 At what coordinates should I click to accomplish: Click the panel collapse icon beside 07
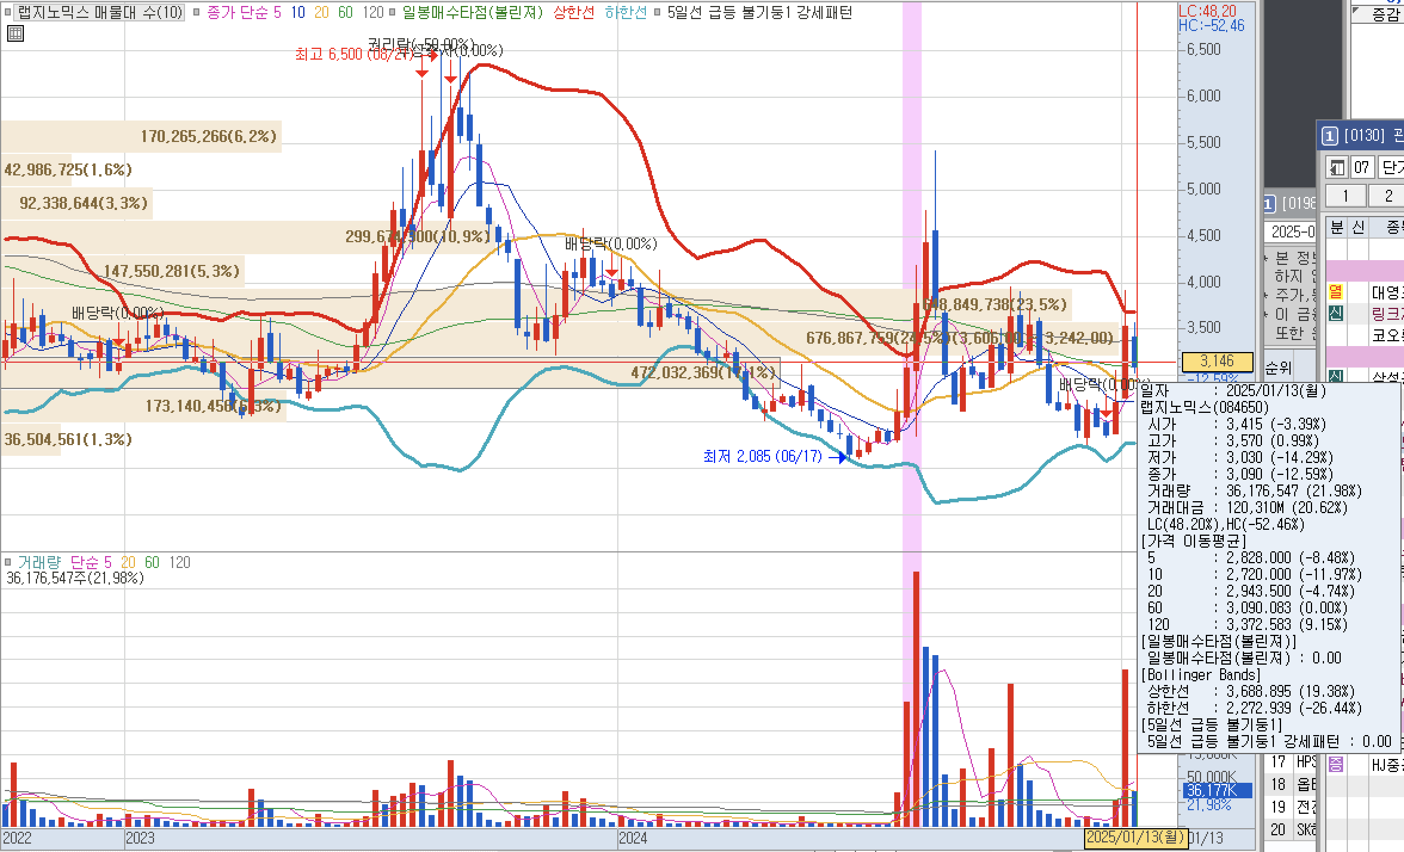click(x=1337, y=168)
